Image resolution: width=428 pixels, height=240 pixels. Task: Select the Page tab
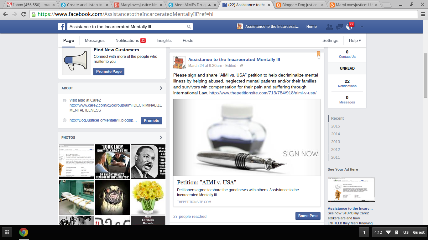tap(69, 40)
